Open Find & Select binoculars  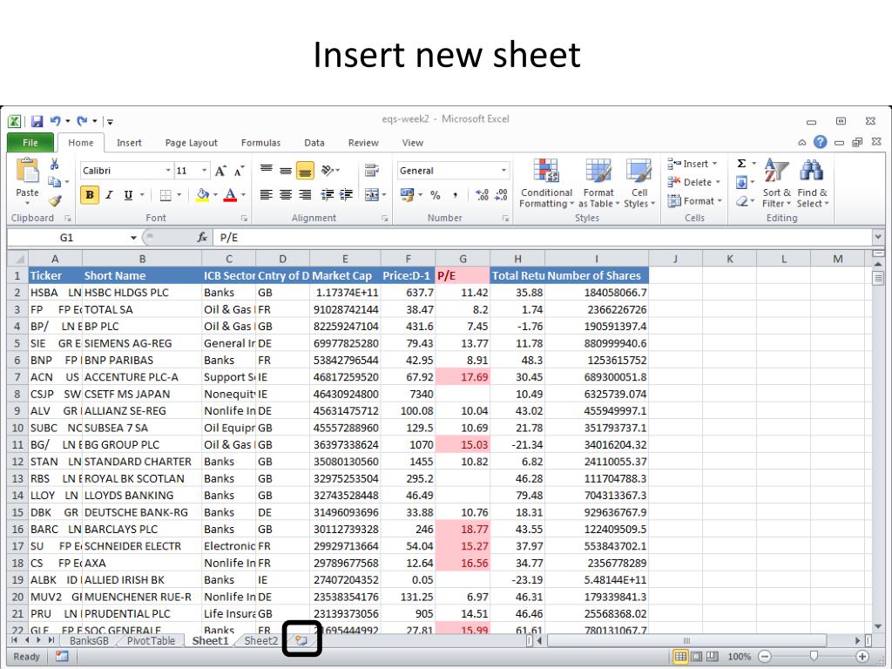pyautogui.click(x=813, y=183)
